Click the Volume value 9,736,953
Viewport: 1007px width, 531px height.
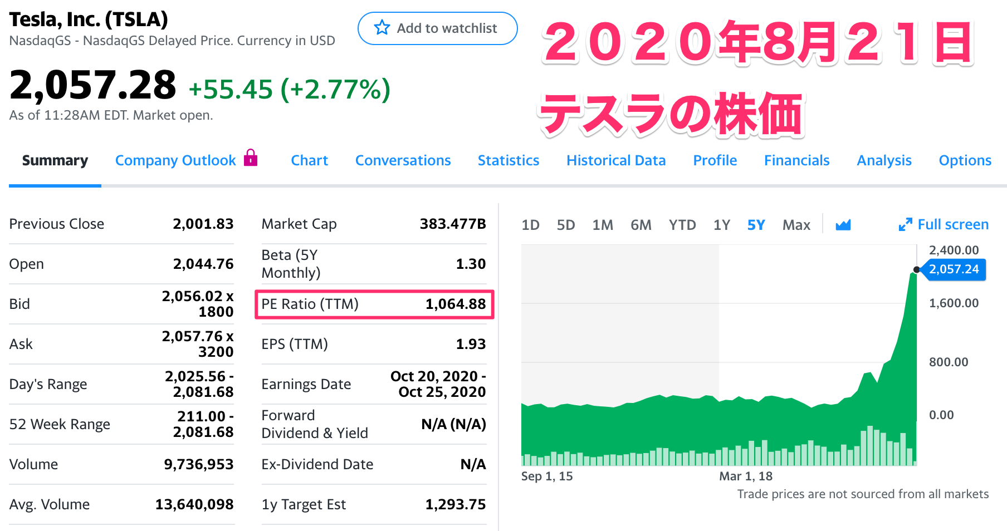click(x=199, y=464)
